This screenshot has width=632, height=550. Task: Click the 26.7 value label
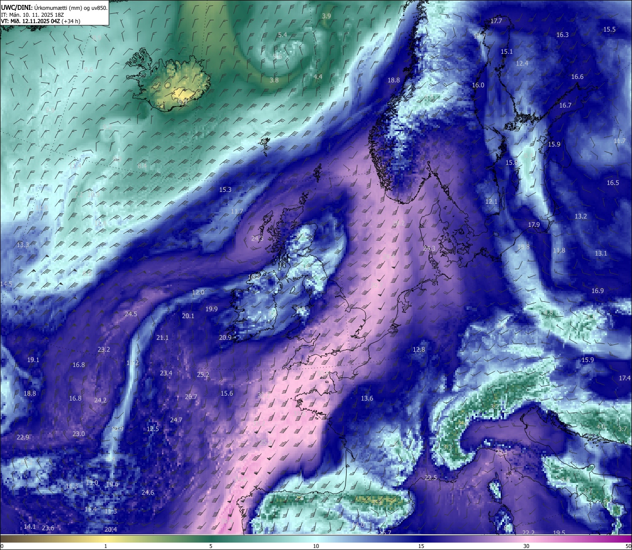pos(191,397)
